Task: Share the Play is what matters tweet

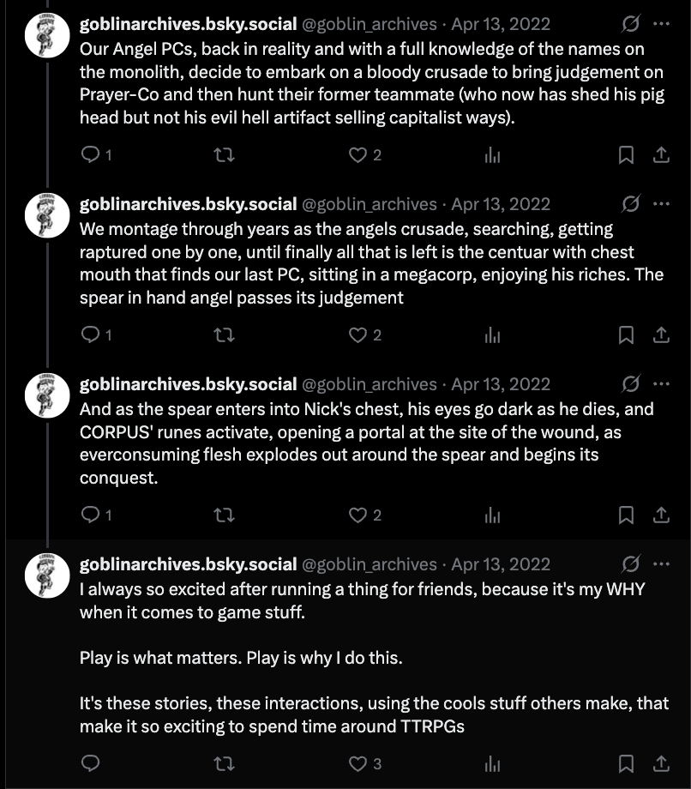Action: point(661,763)
